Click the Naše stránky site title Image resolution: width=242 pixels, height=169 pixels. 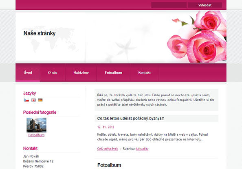(x=40, y=33)
